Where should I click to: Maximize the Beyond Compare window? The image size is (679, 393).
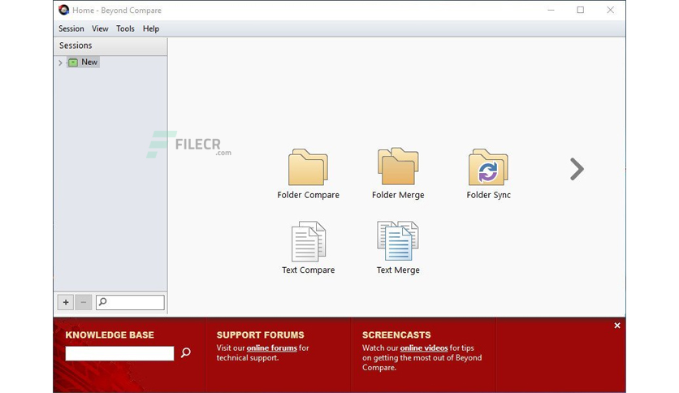580,10
